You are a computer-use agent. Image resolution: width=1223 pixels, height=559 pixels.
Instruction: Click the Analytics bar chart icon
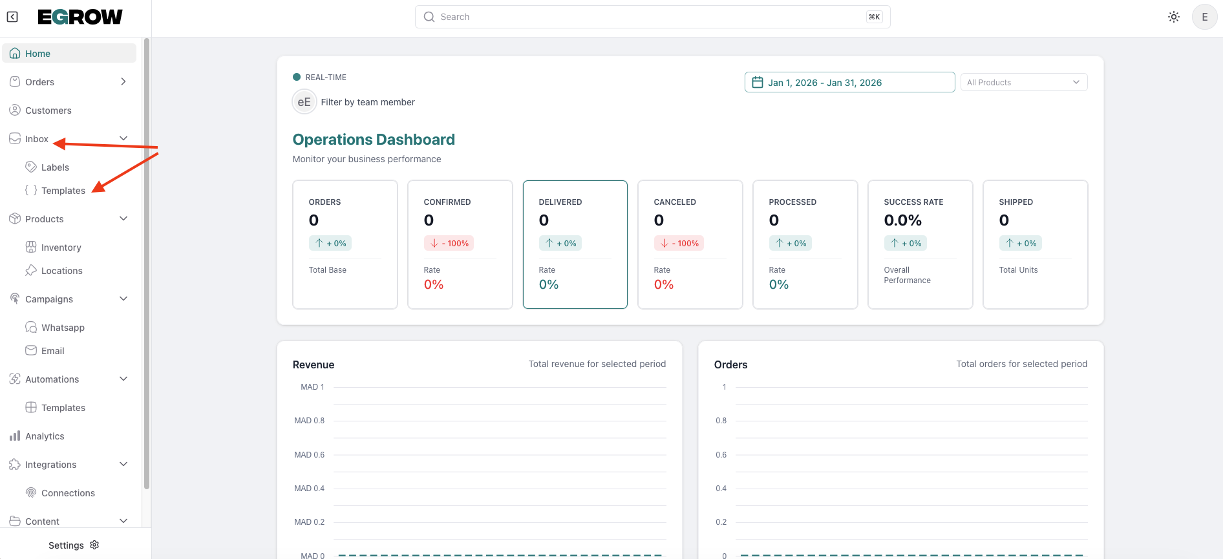pyautogui.click(x=15, y=436)
